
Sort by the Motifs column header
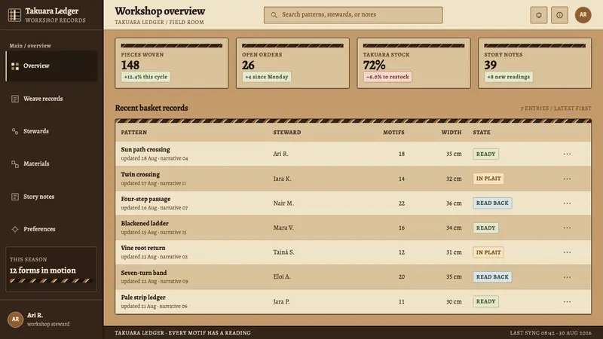pos(393,133)
